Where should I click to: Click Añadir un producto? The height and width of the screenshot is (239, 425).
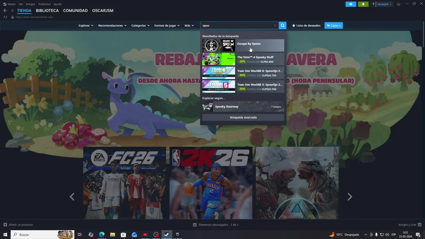click(18, 225)
